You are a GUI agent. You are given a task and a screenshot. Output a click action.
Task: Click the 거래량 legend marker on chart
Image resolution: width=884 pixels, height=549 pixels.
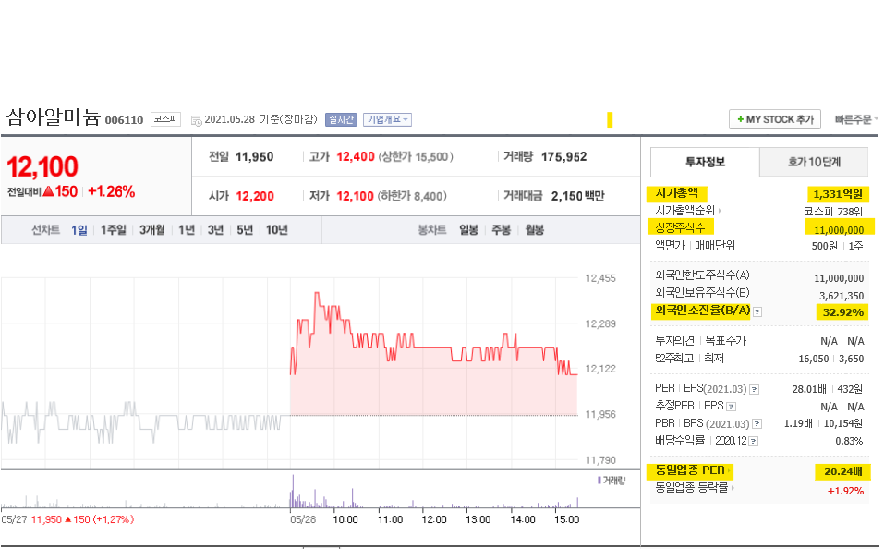[599, 481]
